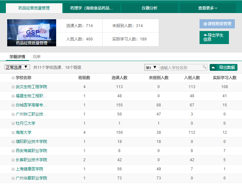
Task: Click the arrow icon on 导出学生信息
Action: point(205,35)
